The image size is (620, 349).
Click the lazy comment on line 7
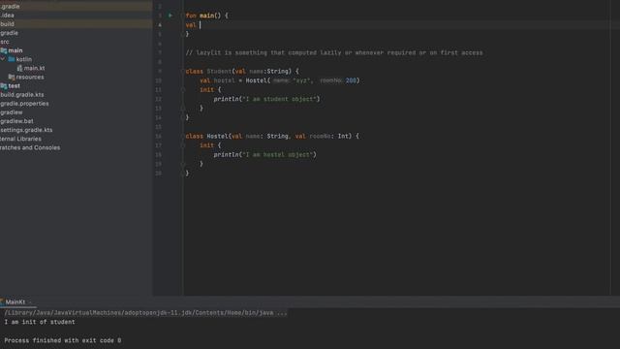[334, 52]
